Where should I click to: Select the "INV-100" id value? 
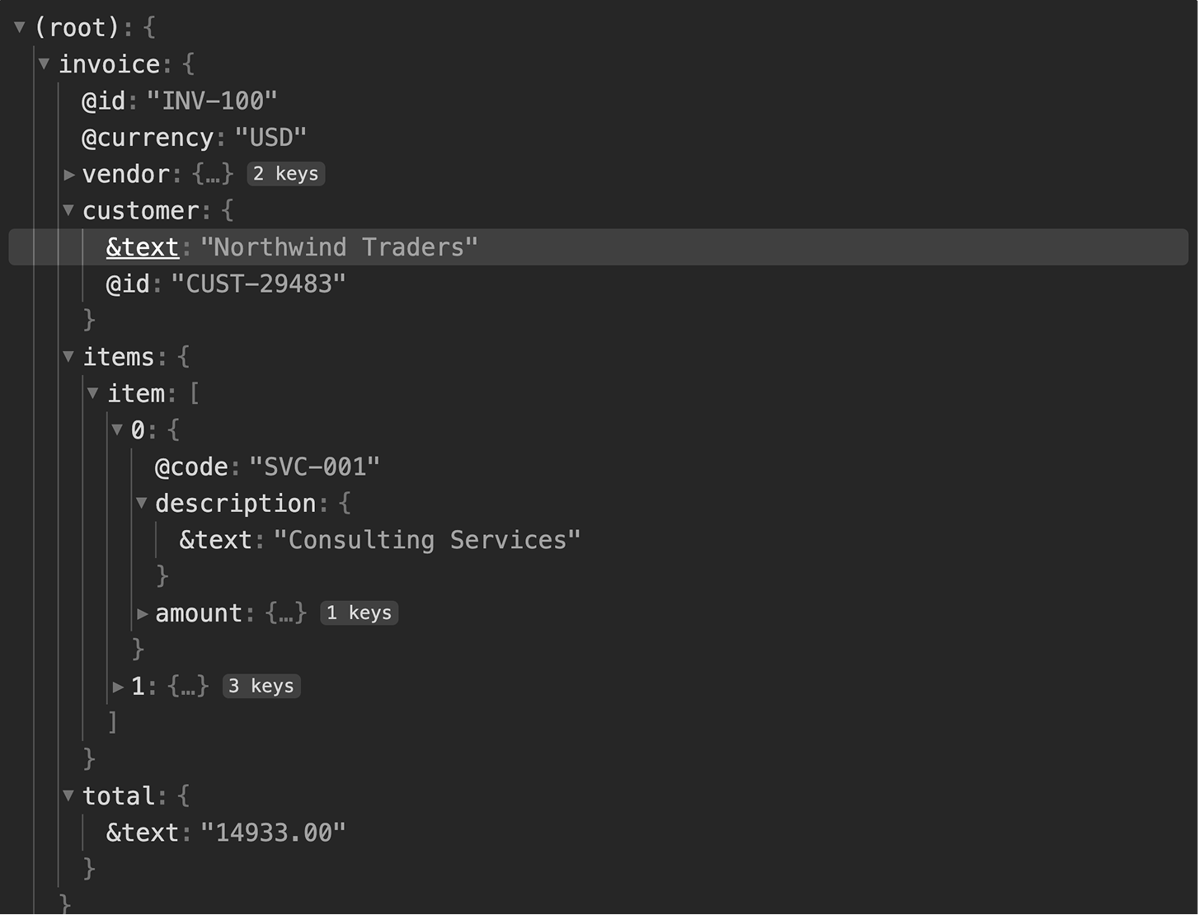click(212, 101)
